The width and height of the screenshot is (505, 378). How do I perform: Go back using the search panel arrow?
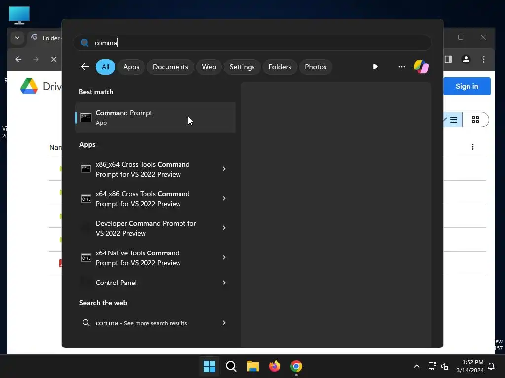coord(85,67)
